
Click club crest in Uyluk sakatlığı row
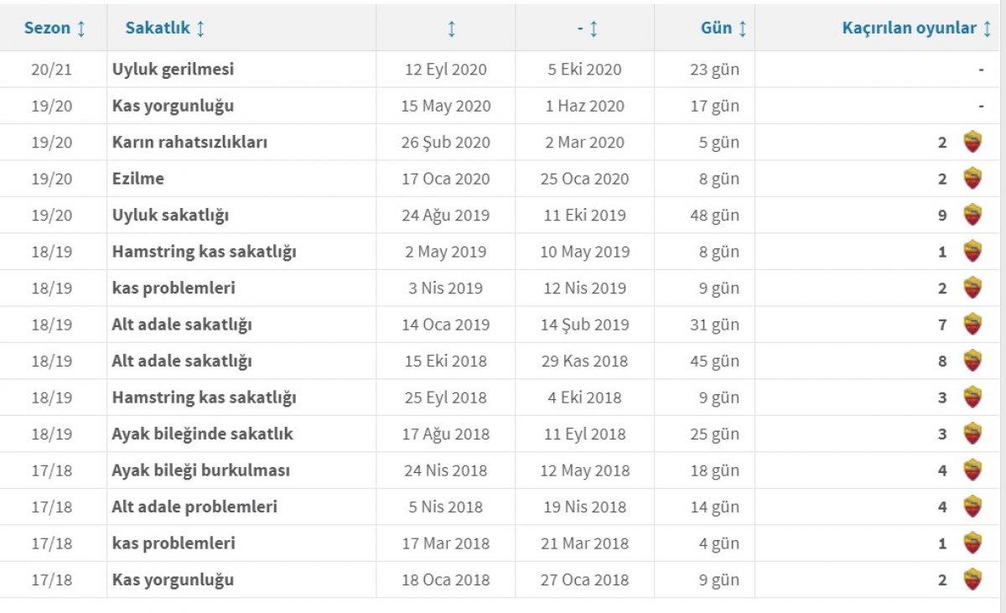pos(972,216)
